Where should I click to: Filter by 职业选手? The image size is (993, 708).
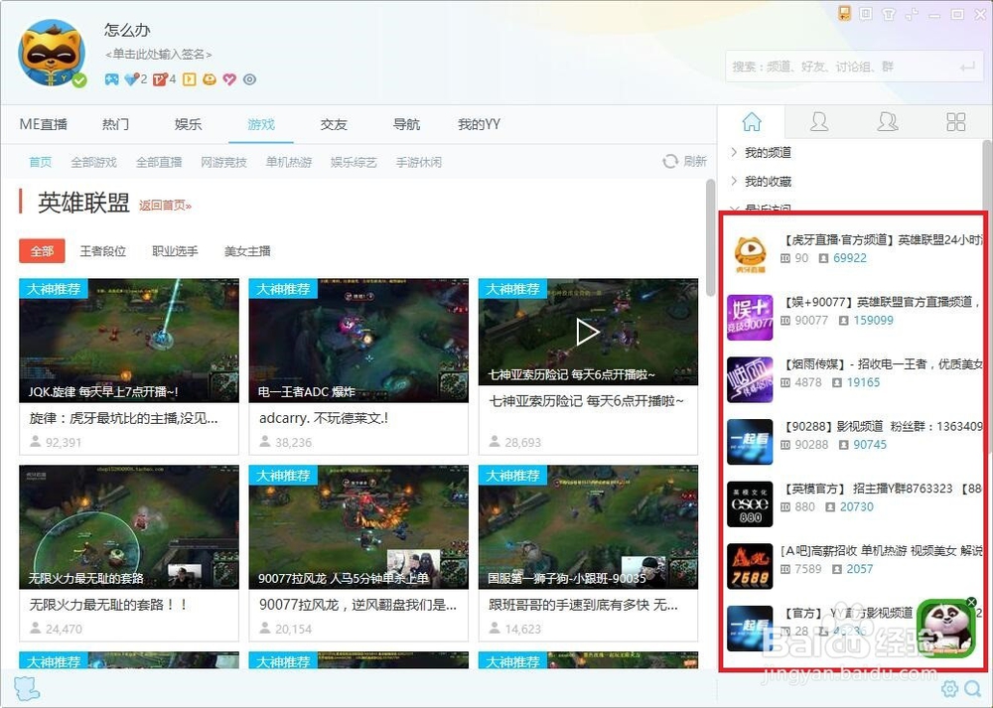pyautogui.click(x=175, y=251)
